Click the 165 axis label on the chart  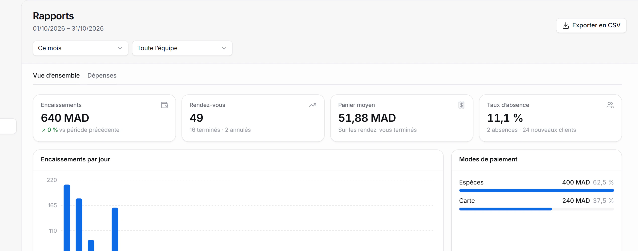click(52, 205)
